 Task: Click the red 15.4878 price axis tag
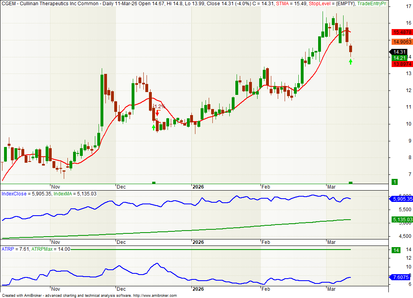coord(402,32)
